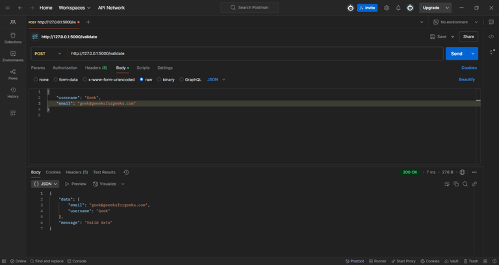Open the Environments sidebar panel
Image resolution: width=499 pixels, height=265 pixels.
(x=13, y=56)
